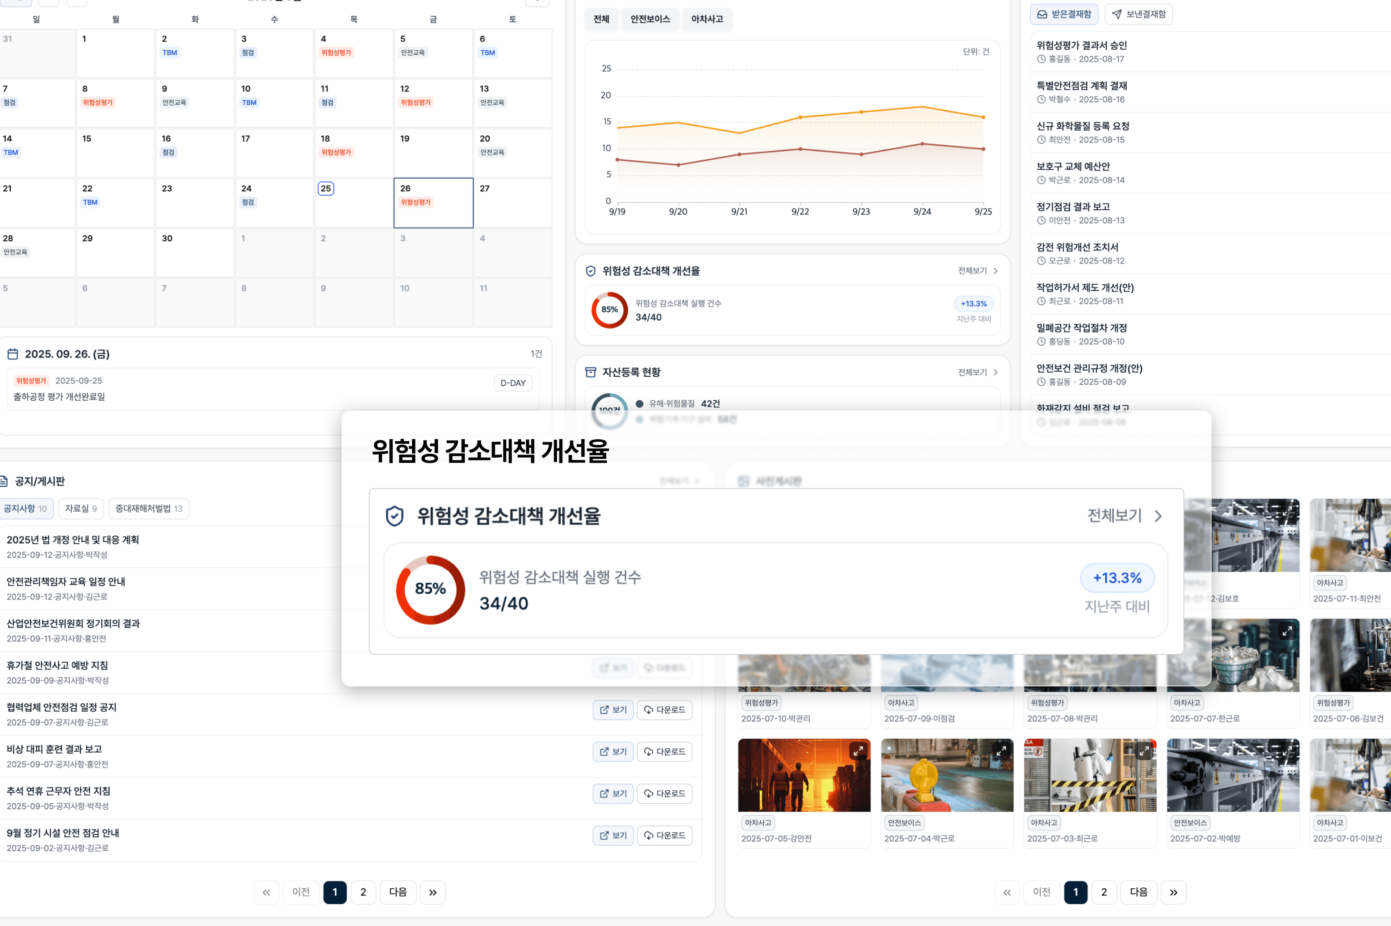1391x926 pixels.
Task: Click the download icon for 9월 정기 시설 안전 점검 안내
Action: 648,835
